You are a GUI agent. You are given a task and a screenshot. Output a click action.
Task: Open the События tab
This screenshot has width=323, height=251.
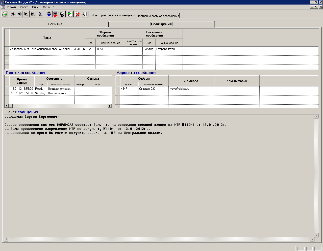(55, 24)
